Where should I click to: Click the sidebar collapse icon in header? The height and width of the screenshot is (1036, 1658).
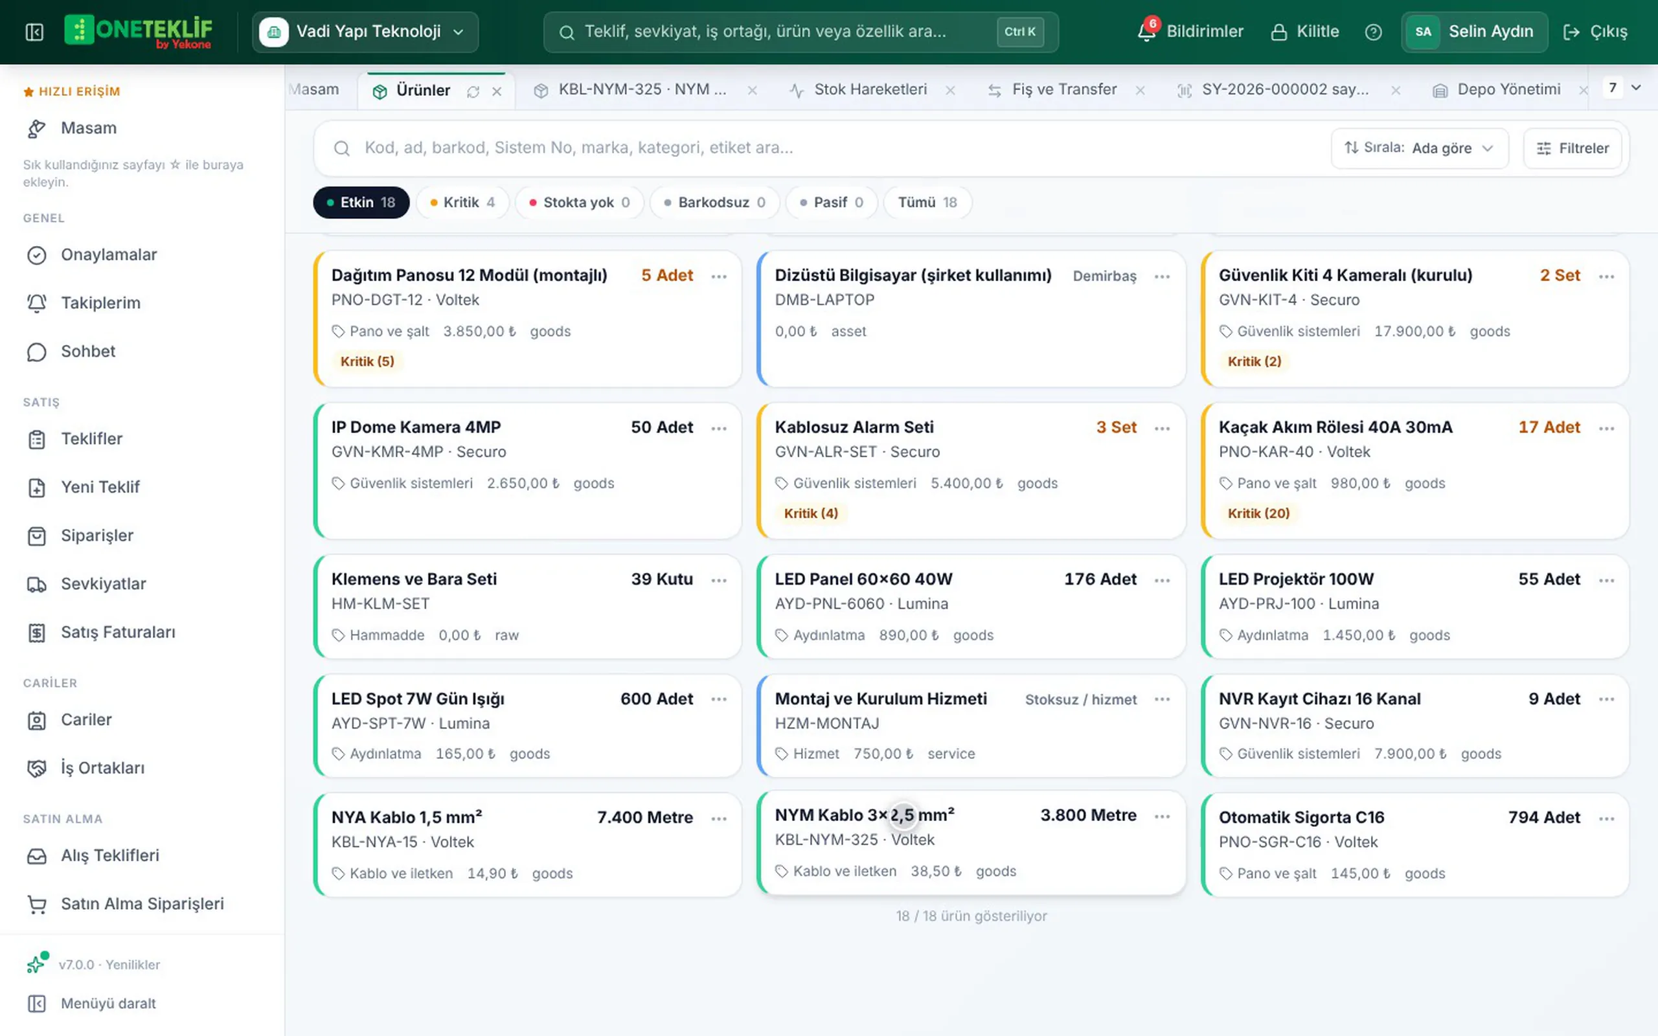[34, 32]
